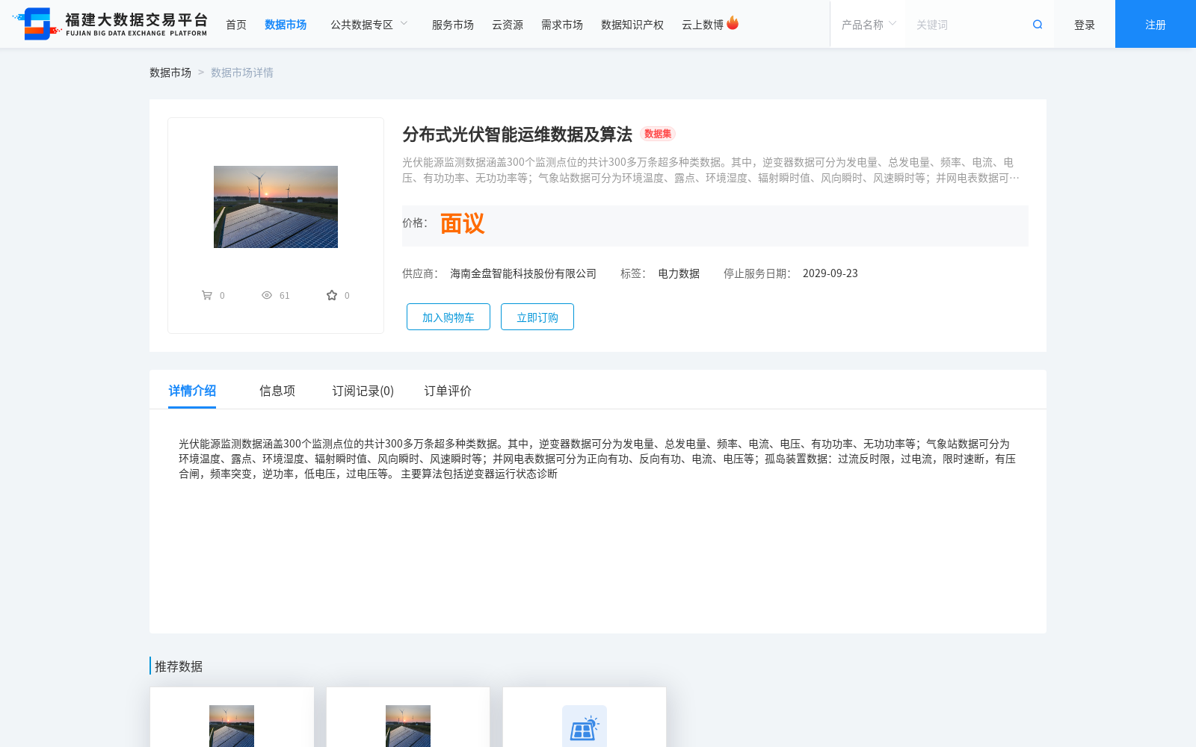Switch to the 订单评价 tab
The height and width of the screenshot is (747, 1196).
click(448, 391)
